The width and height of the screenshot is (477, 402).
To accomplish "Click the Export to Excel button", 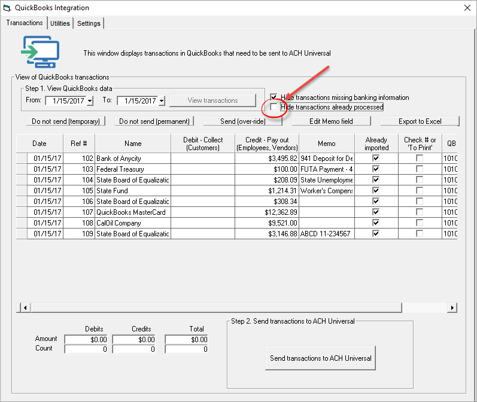I will pyautogui.click(x=420, y=121).
